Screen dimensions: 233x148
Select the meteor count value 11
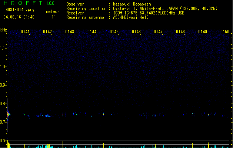click(54, 17)
